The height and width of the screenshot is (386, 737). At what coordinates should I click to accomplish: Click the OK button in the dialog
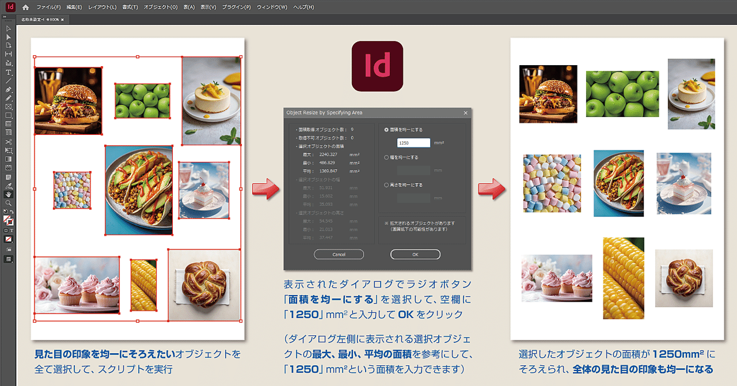click(415, 254)
